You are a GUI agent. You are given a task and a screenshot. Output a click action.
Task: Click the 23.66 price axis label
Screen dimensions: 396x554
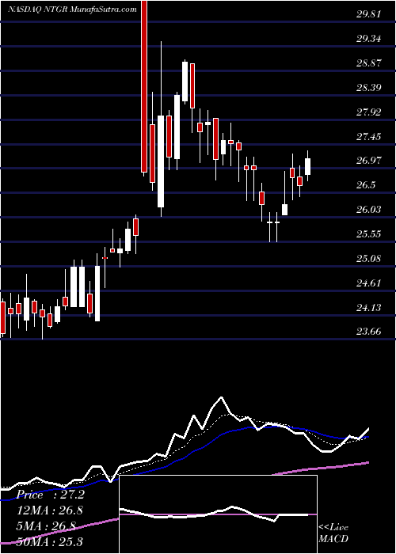click(369, 332)
